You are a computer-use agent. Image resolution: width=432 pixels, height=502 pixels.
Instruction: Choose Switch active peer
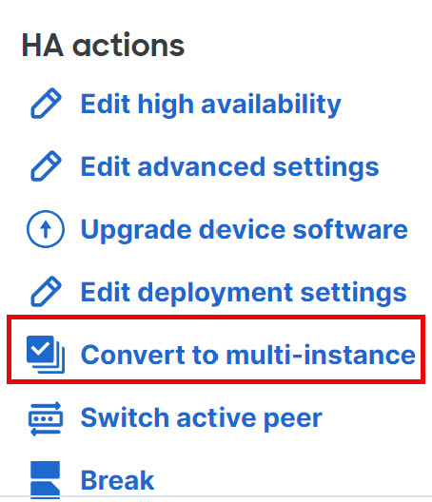point(202,418)
